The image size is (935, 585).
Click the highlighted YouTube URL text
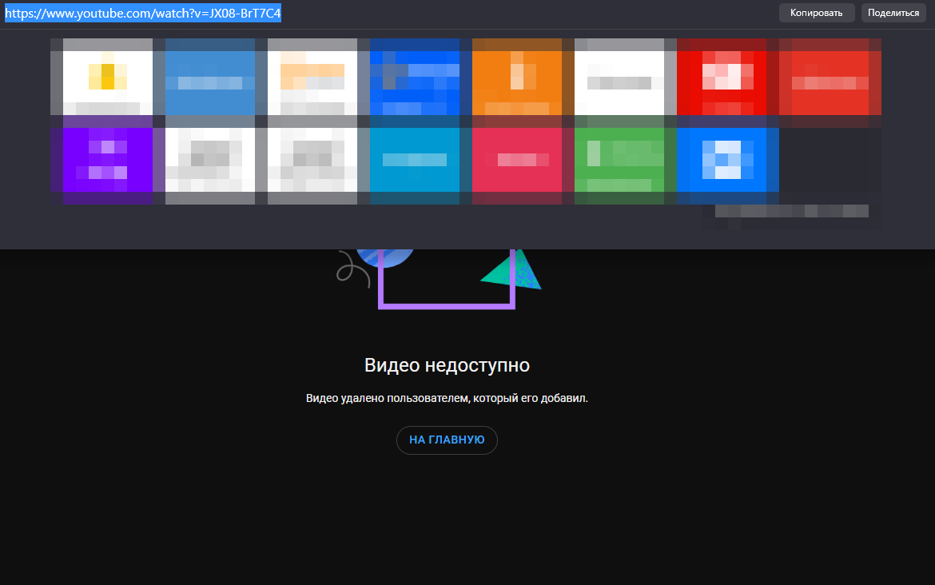143,14
